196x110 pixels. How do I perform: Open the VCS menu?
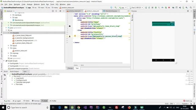coord(57,4)
